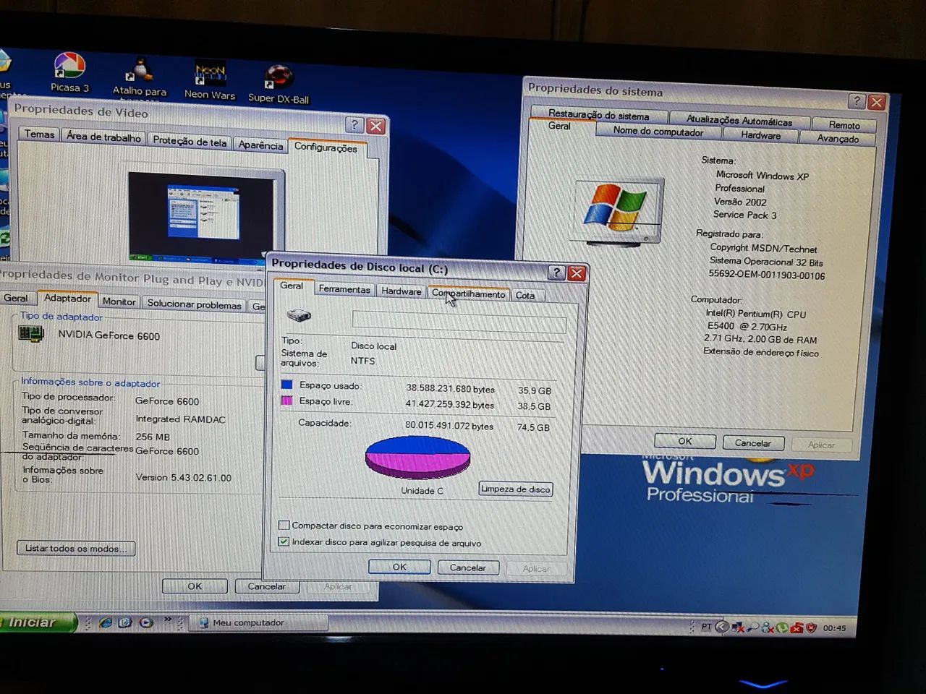
Task: Click the drive icon in Disco local (C:) properties
Action: pos(298,315)
